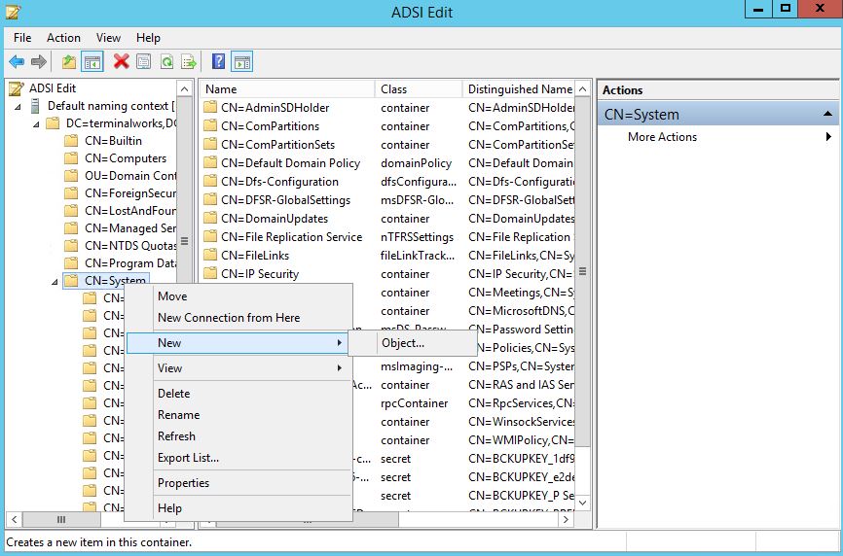Click folder icon beside CN=ComPartitions

[x=210, y=126]
